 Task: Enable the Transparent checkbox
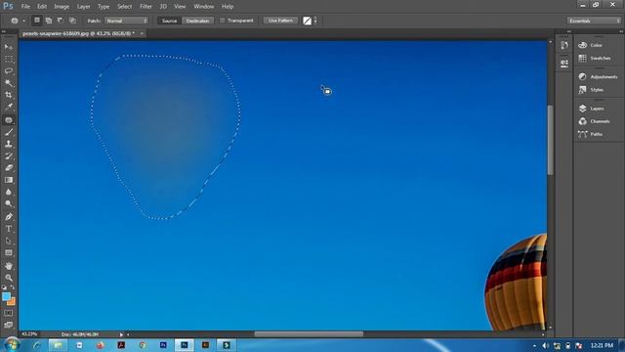[223, 21]
